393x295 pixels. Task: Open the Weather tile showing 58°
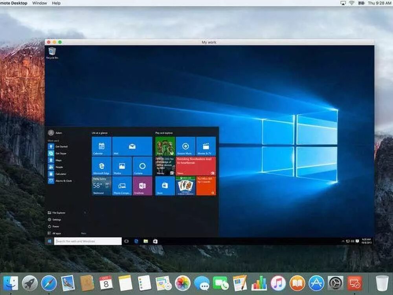tap(101, 186)
